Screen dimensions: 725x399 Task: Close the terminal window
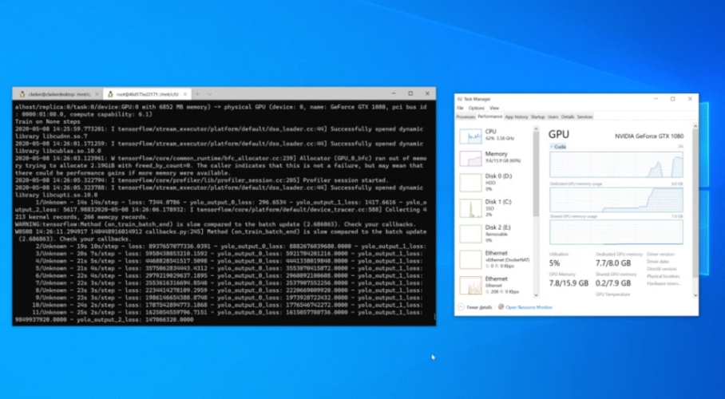click(427, 93)
